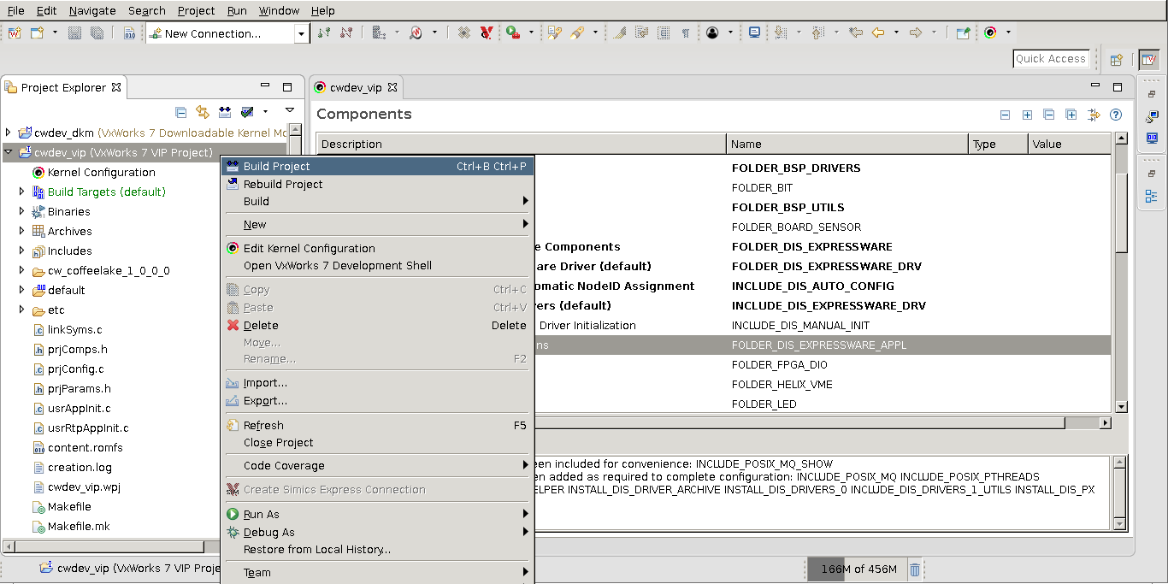Select Delete in the context menu

tap(377, 325)
